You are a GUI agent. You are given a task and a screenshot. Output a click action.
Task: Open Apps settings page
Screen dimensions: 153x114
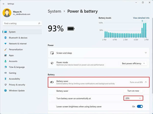(x=11, y=55)
